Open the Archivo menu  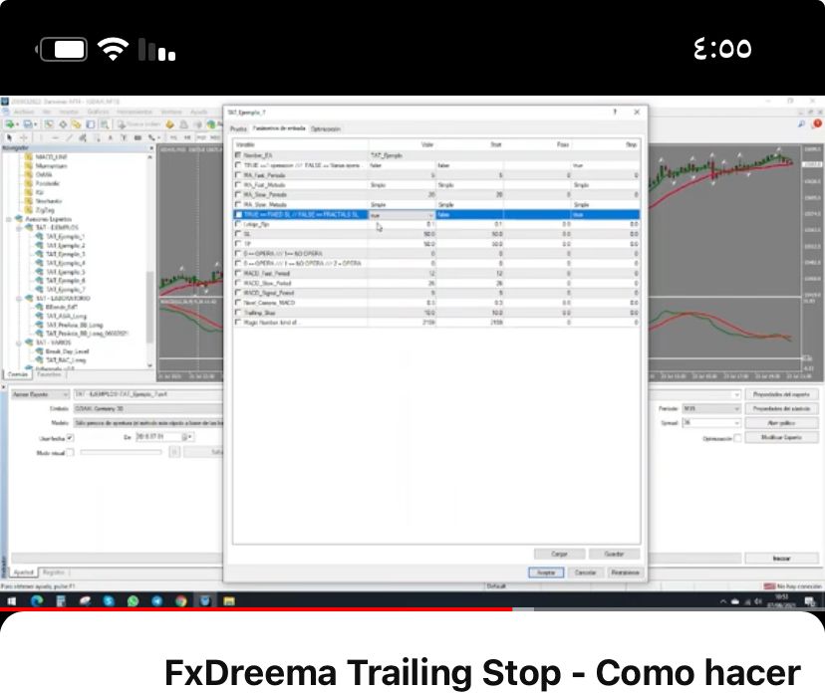click(24, 112)
